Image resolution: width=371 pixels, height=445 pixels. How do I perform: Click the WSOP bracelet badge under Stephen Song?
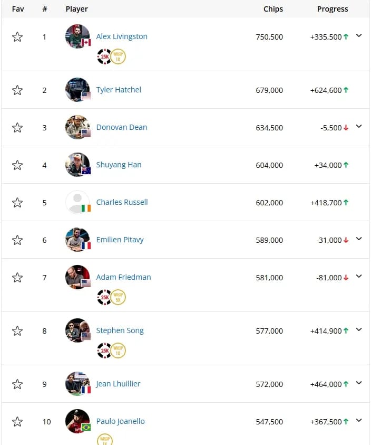[x=118, y=351]
